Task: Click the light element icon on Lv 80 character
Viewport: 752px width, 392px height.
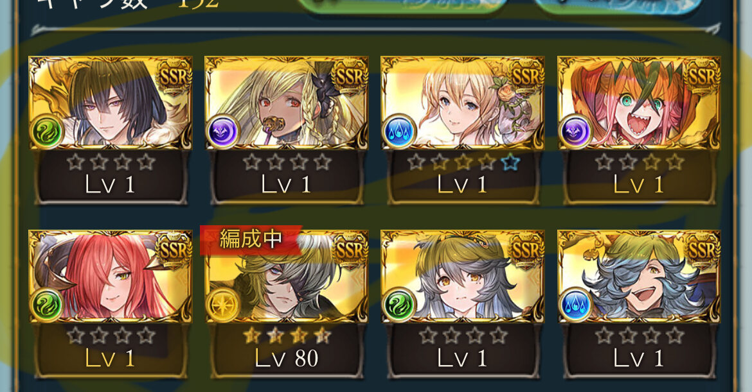Action: tap(222, 305)
